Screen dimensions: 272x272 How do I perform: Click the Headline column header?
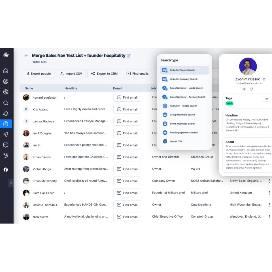coord(71,88)
